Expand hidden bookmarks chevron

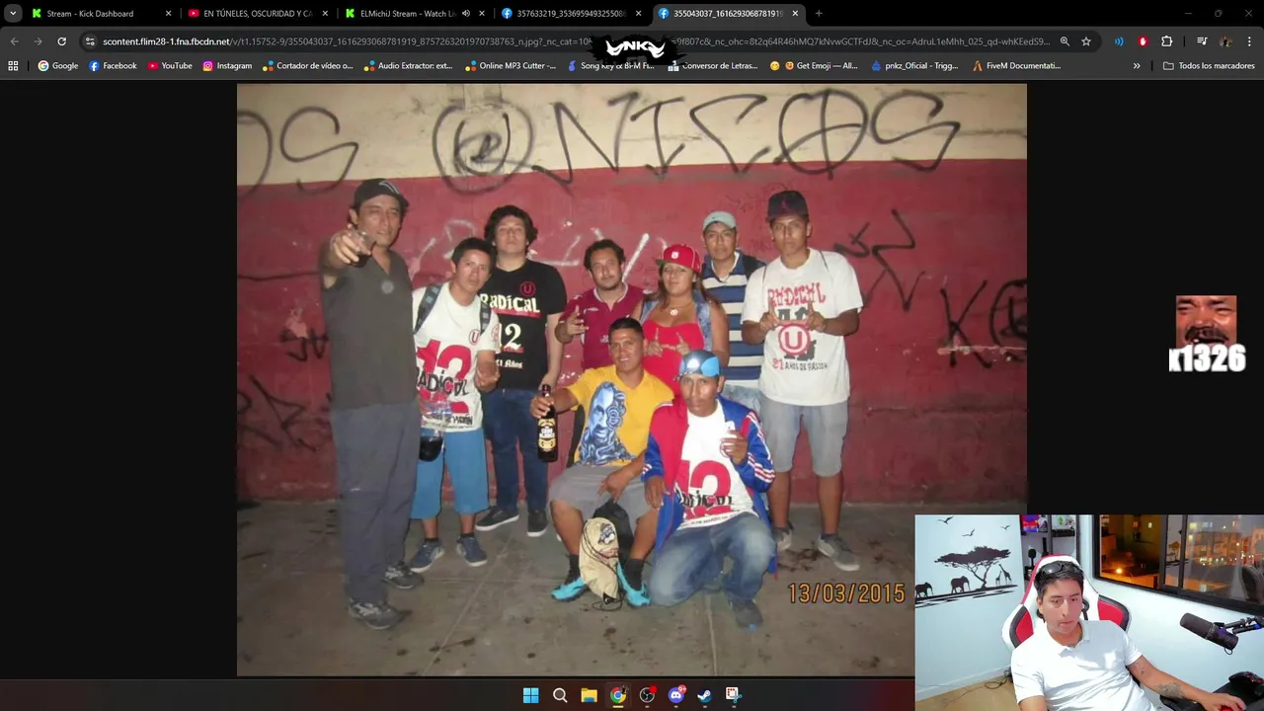pos(1137,66)
